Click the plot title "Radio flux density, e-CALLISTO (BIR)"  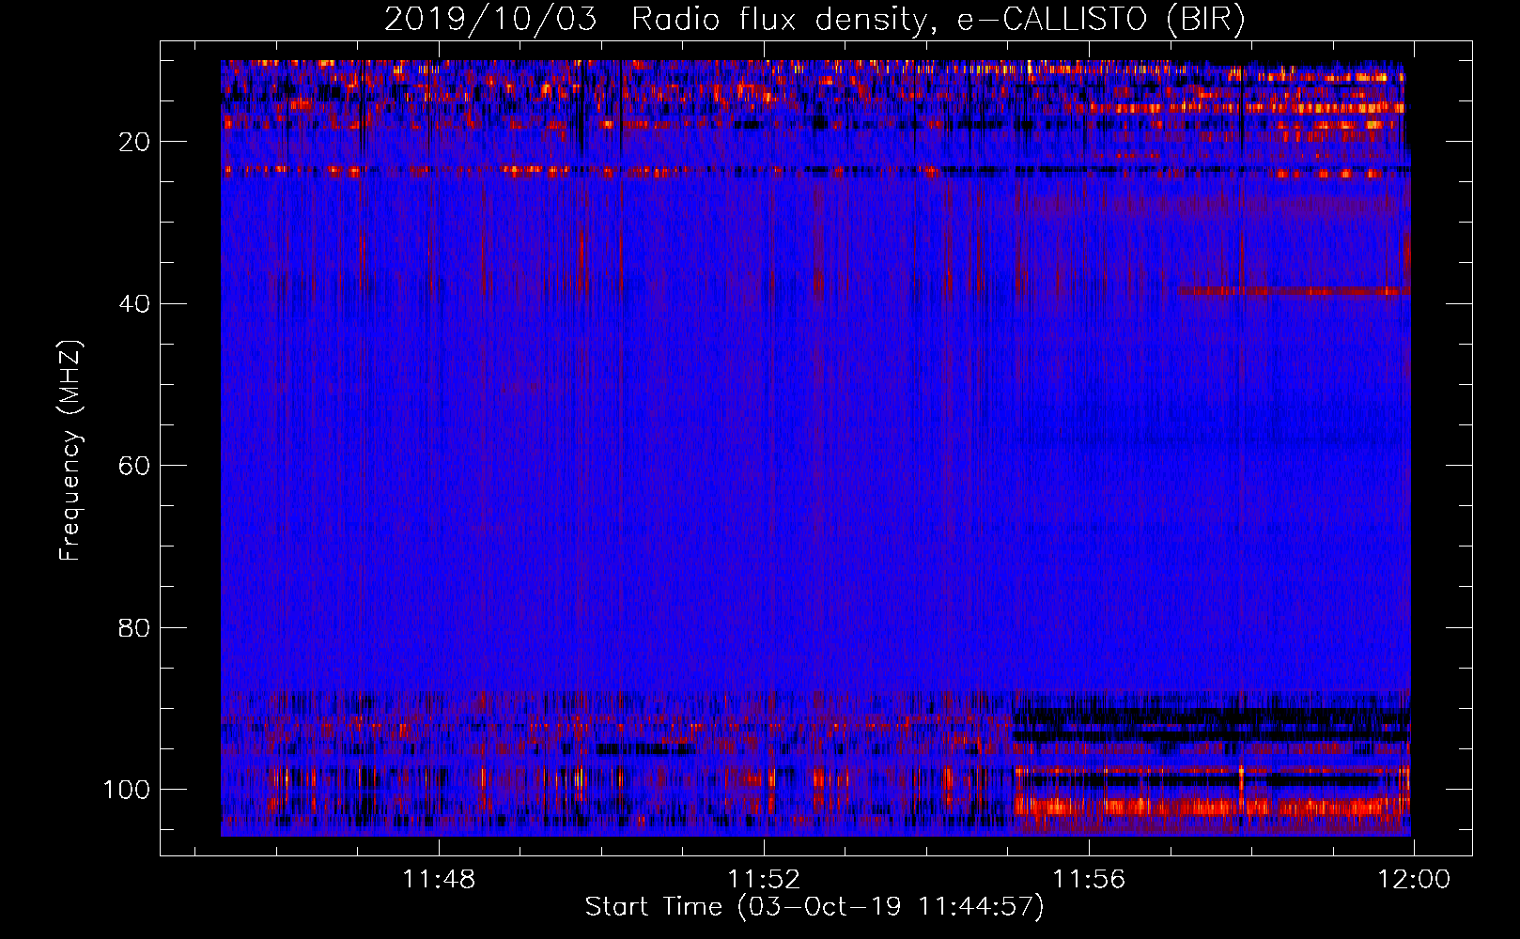tap(938, 20)
